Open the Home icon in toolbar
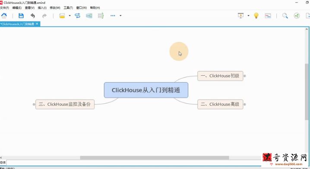Viewport: 310px width, 169px height. 4,15
